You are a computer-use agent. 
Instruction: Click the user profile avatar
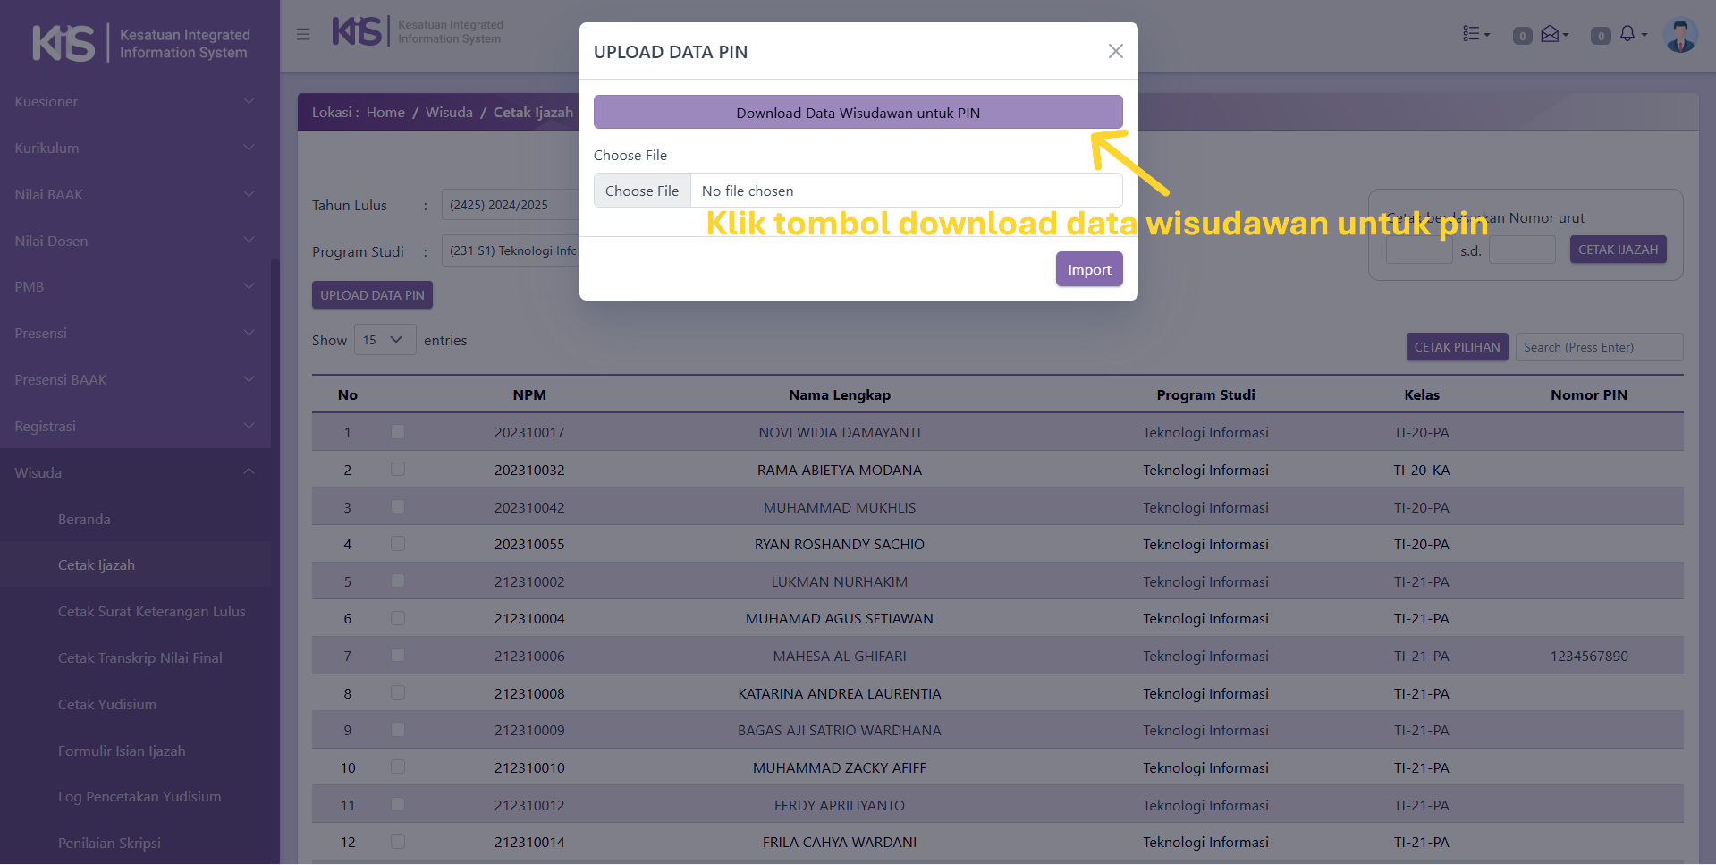pos(1680,36)
